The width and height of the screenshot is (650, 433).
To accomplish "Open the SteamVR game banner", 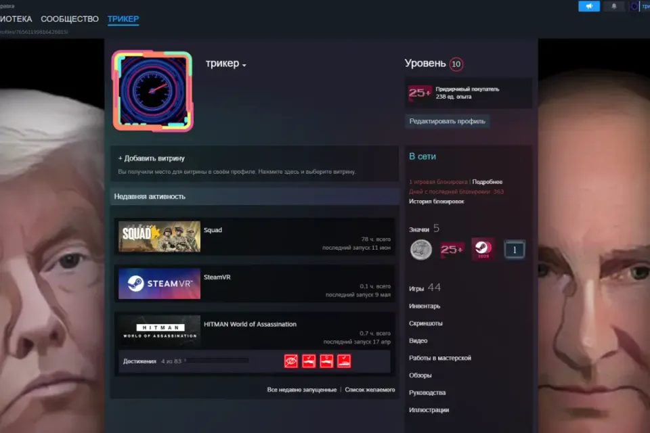I will pyautogui.click(x=159, y=283).
